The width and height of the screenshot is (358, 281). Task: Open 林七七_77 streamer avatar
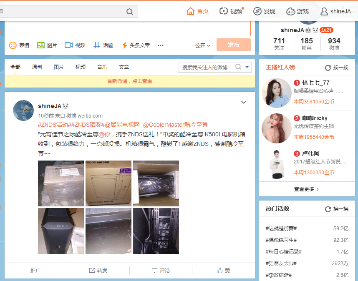277,93
